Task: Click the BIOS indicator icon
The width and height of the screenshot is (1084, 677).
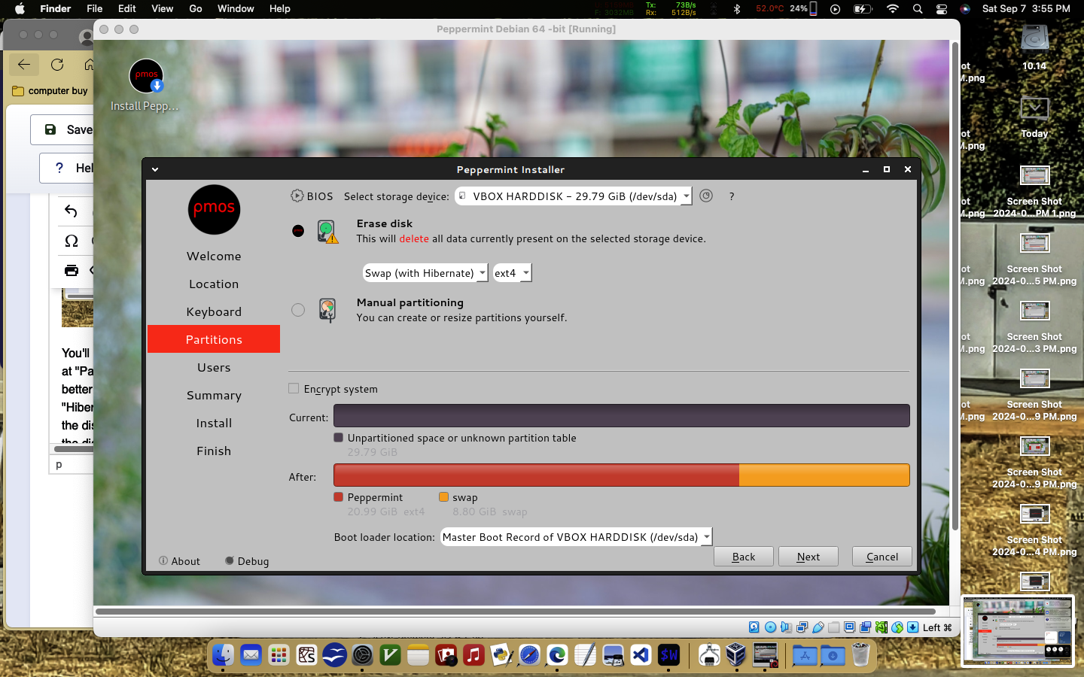Action: click(x=297, y=196)
